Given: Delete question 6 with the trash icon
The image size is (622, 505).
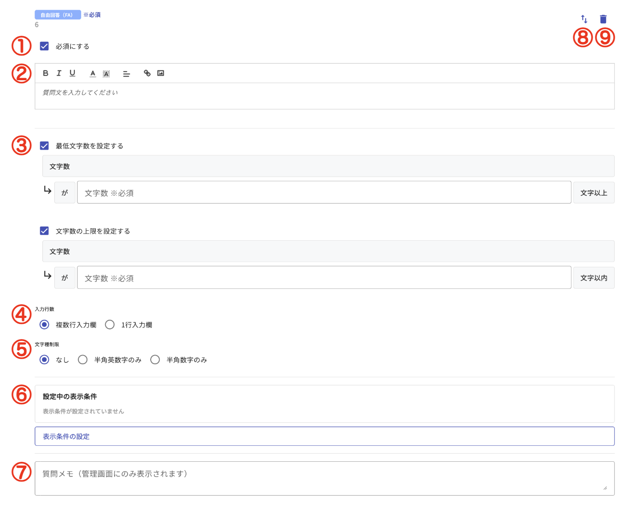Looking at the screenshot, I should [604, 18].
